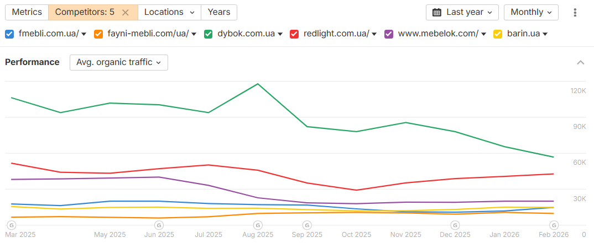Switch to the Metrics tab
This screenshot has height=243, width=594.
(27, 12)
